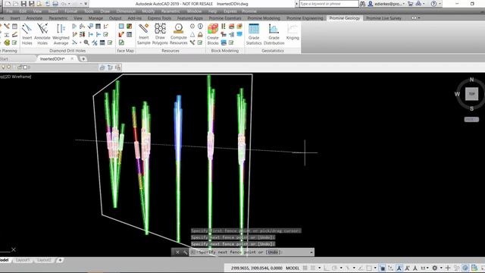Screen dimensions: 485x273
Task: Click the Undo option in command prompt
Action: (273, 253)
